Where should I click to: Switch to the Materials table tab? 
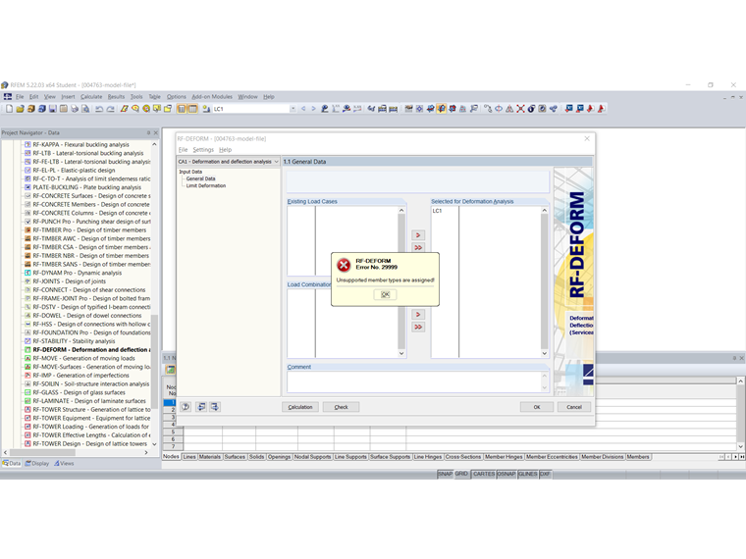tap(210, 457)
